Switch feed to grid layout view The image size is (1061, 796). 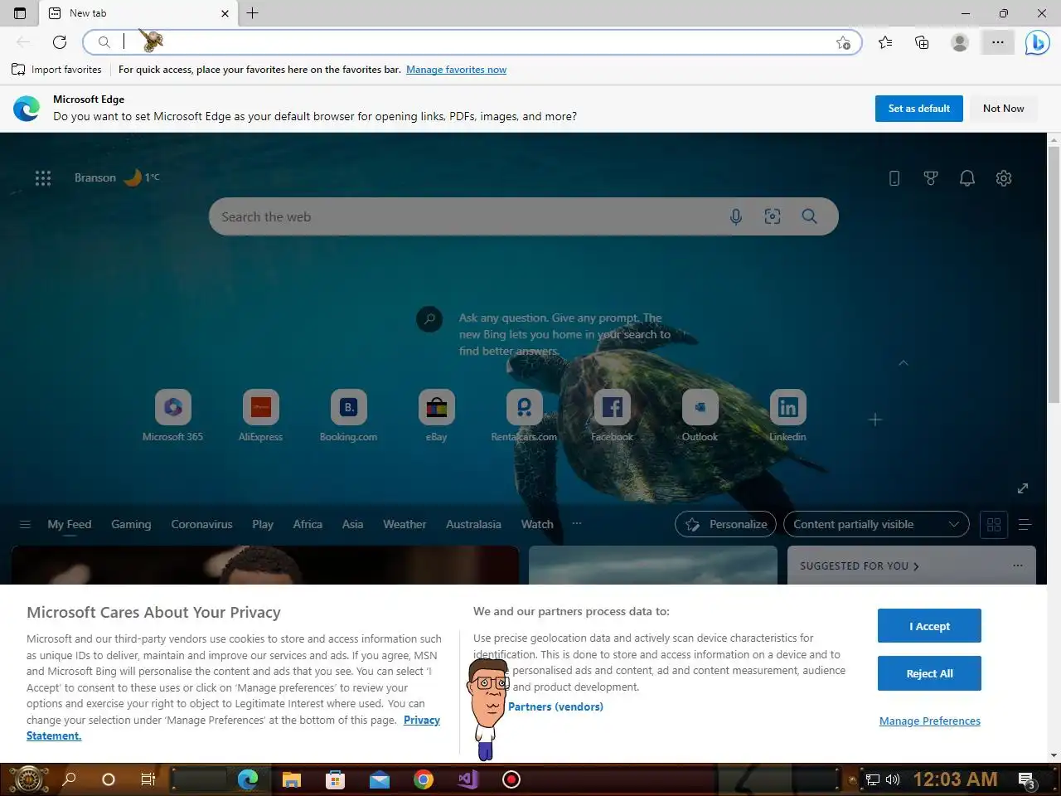tap(994, 524)
